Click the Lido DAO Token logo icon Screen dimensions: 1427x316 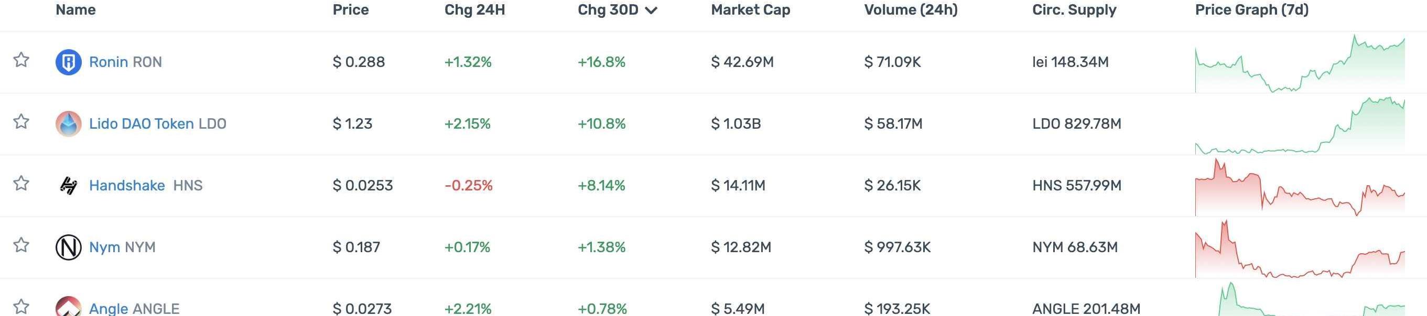point(69,124)
